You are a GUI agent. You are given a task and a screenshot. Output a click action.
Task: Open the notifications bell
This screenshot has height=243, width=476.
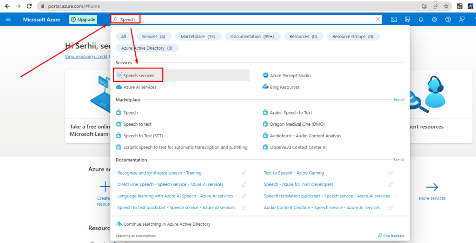421,20
